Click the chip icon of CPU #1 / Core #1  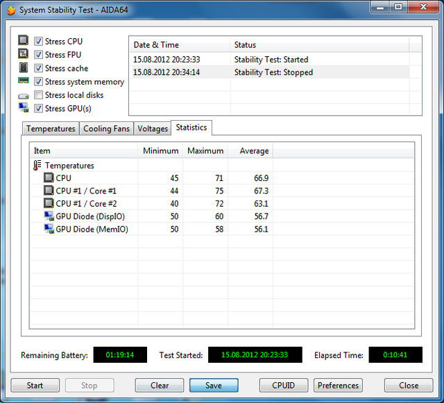click(49, 191)
